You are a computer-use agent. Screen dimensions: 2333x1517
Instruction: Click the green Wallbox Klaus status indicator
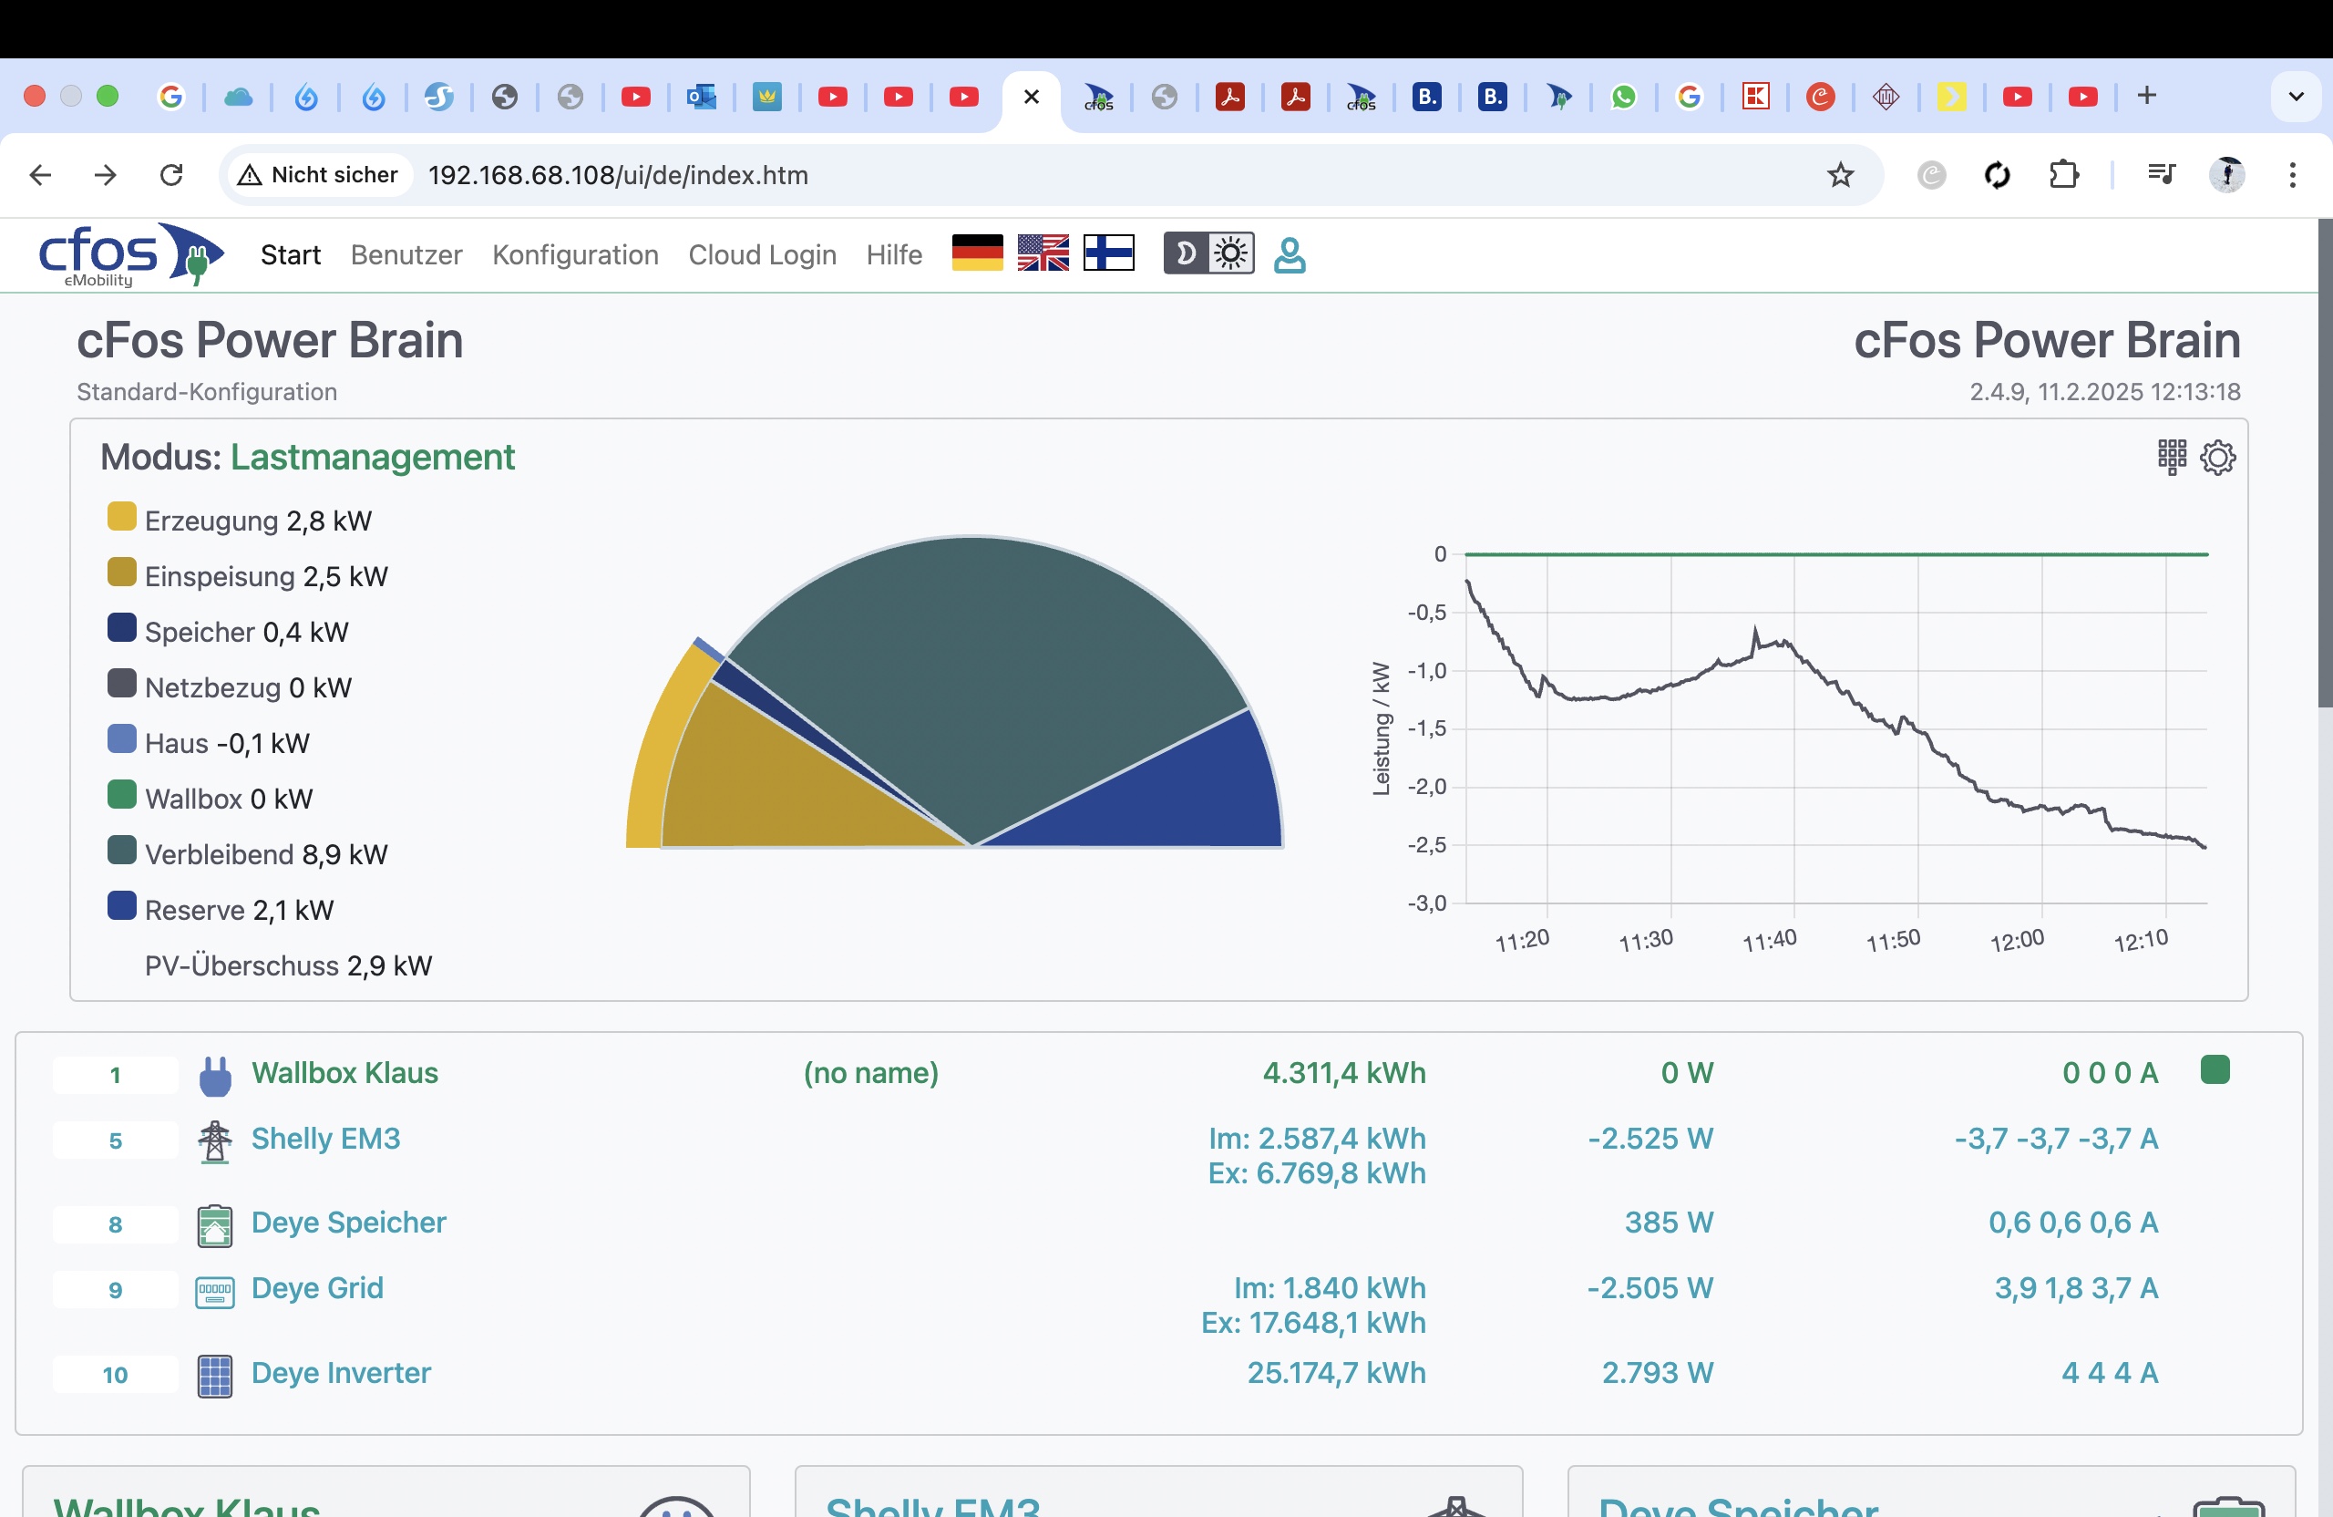(x=2215, y=1068)
